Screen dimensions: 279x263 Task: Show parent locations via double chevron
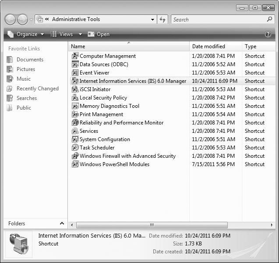[47, 19]
